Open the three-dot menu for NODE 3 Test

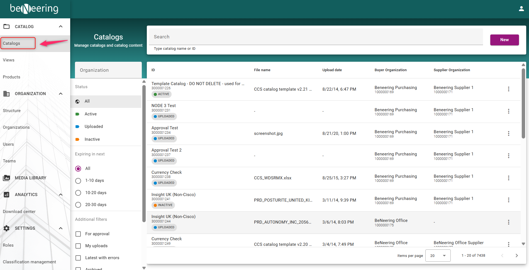tap(508, 111)
